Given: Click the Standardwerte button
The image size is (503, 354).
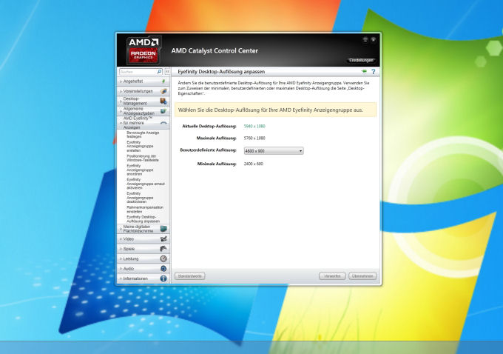Looking at the screenshot, I should [190, 276].
